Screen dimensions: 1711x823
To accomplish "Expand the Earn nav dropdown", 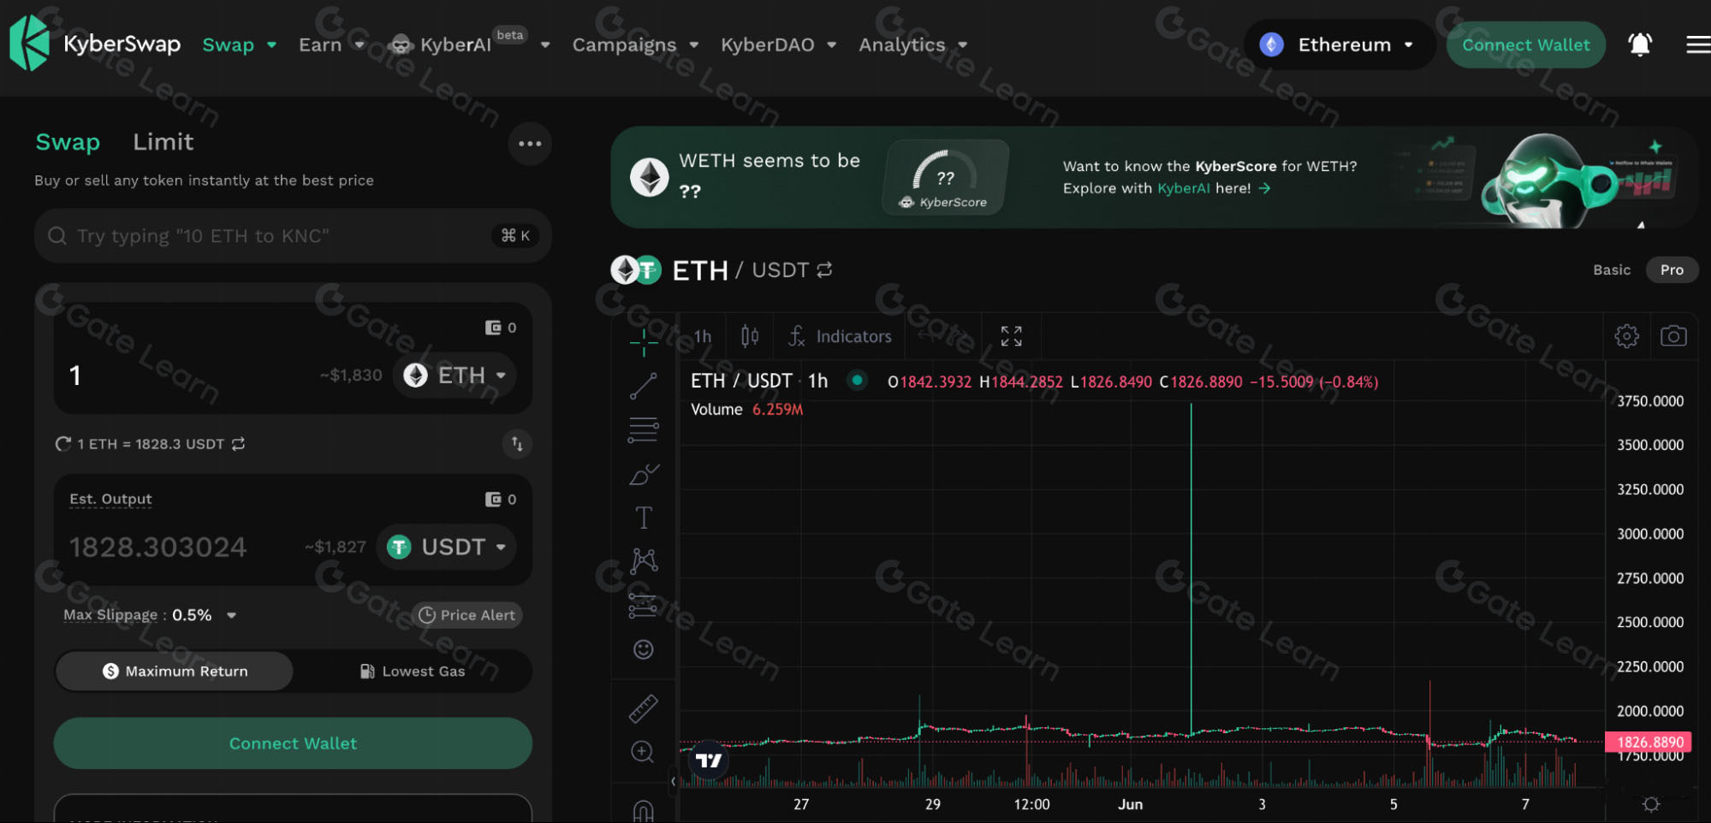I will (x=359, y=45).
